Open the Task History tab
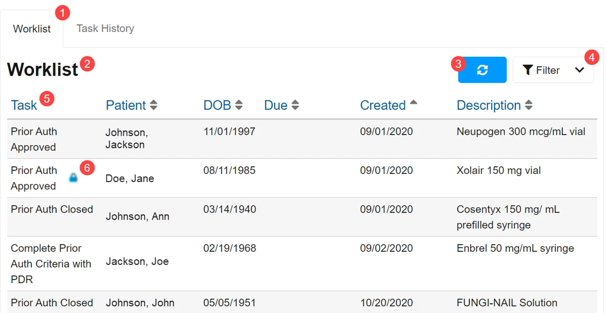The image size is (606, 313). coord(105,28)
